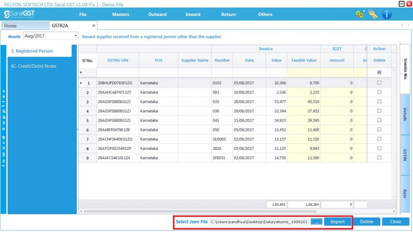Open the Return menu
This screenshot has width=413, height=232.
[x=228, y=14]
